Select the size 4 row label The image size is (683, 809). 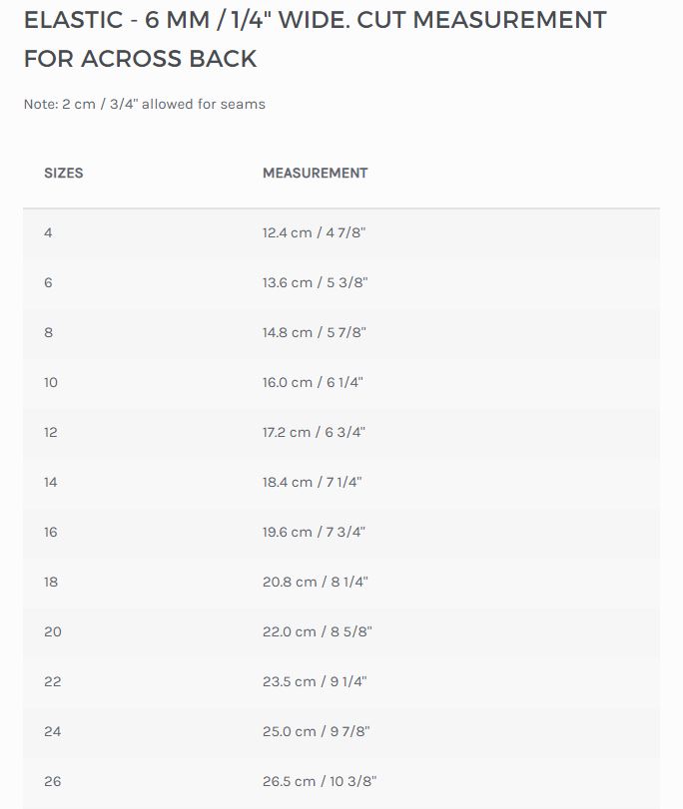[x=48, y=232]
